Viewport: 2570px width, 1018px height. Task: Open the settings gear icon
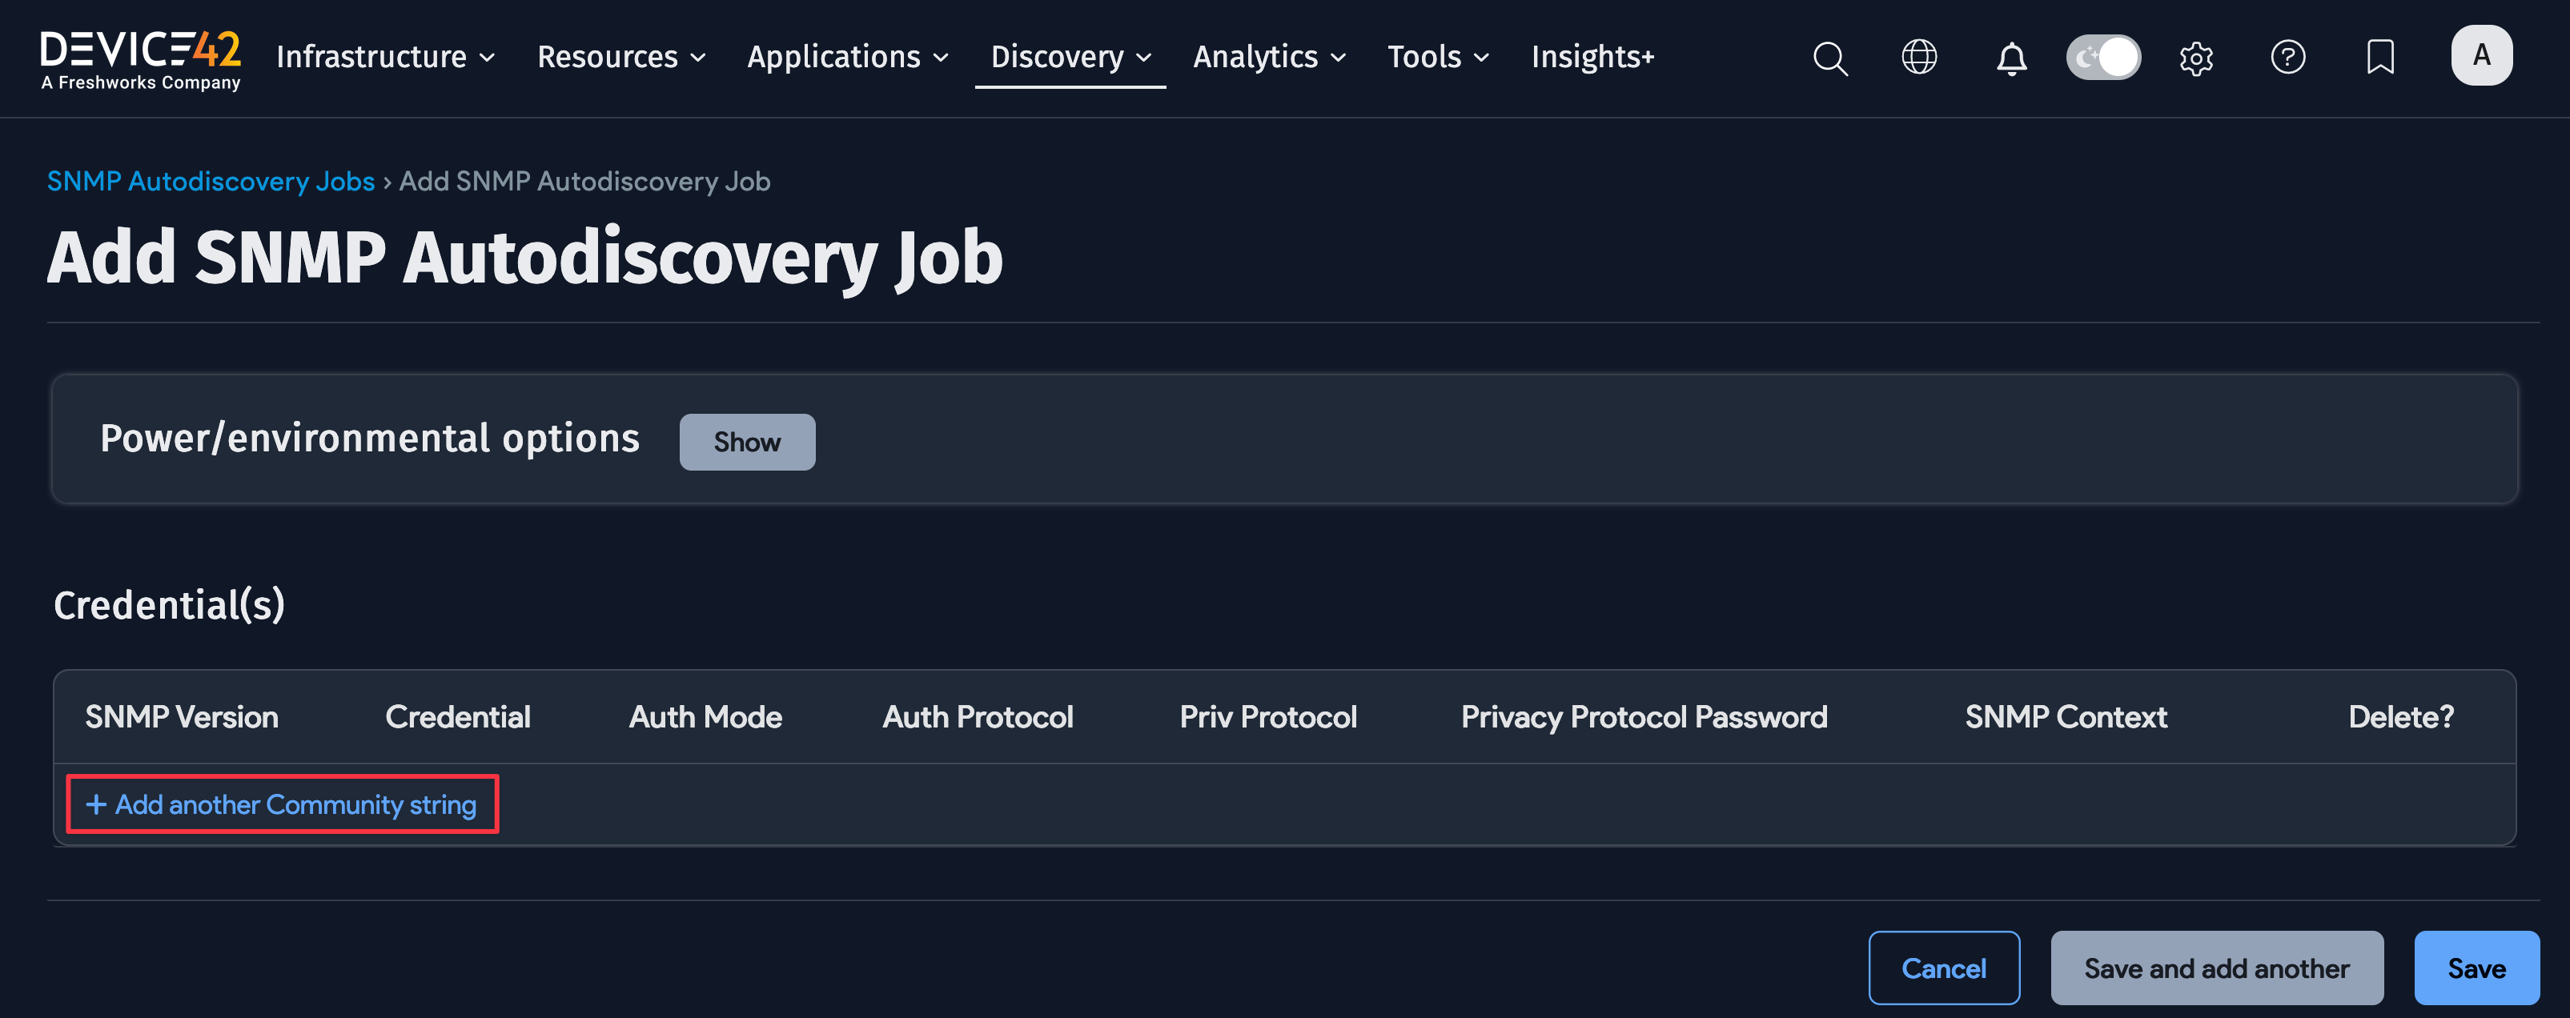point(2196,58)
